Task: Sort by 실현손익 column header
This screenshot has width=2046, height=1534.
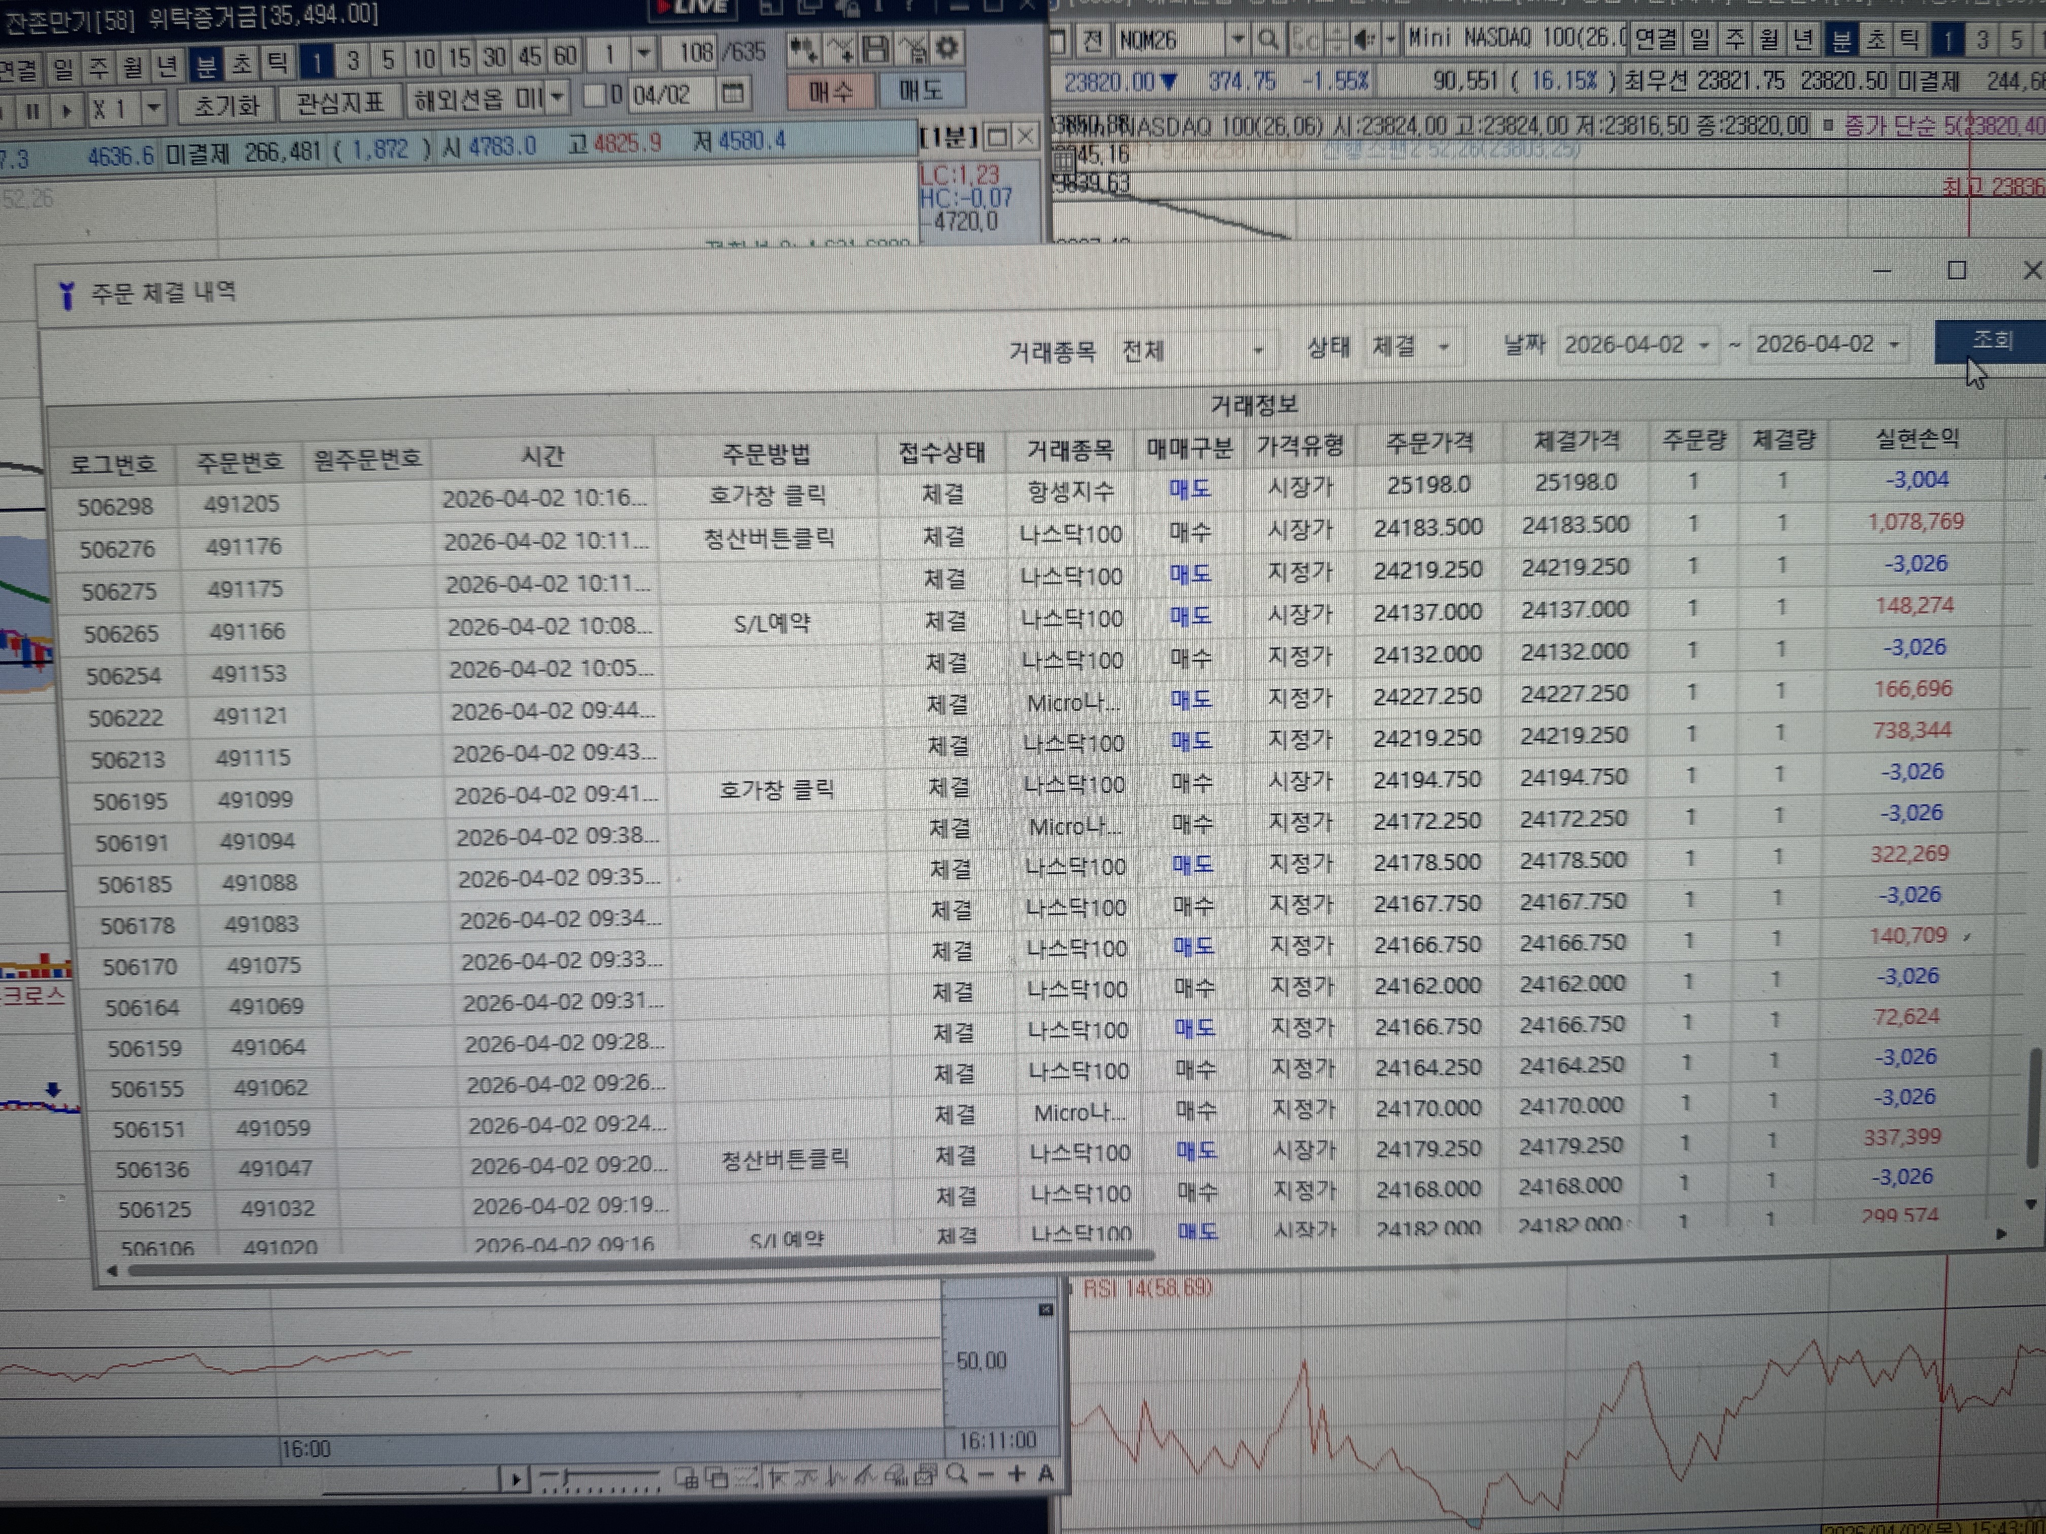Action: (1918, 438)
